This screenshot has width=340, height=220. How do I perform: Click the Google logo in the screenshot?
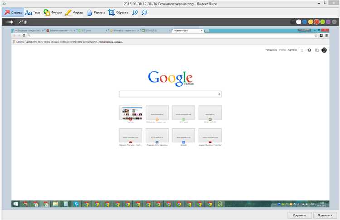[x=170, y=78]
